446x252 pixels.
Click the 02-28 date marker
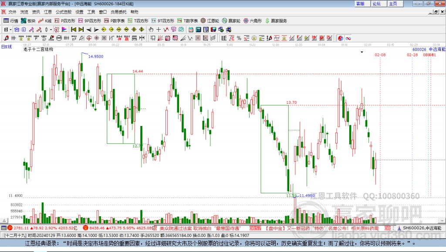(x=412, y=54)
